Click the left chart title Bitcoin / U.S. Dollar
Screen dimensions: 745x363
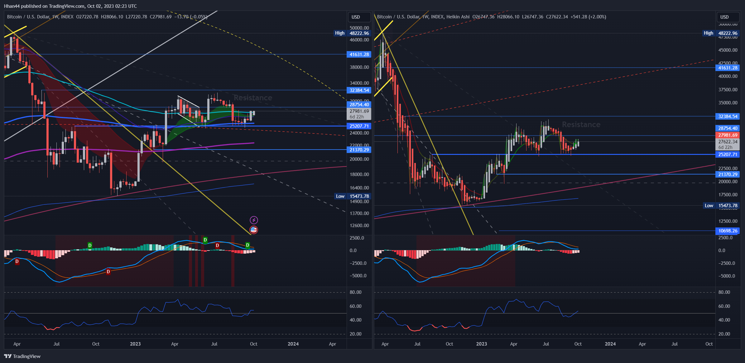click(28, 17)
